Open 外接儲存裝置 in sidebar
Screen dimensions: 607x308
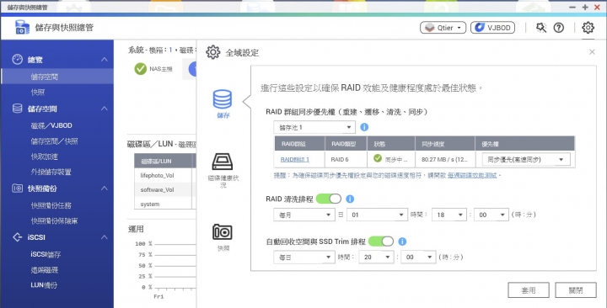click(x=51, y=172)
